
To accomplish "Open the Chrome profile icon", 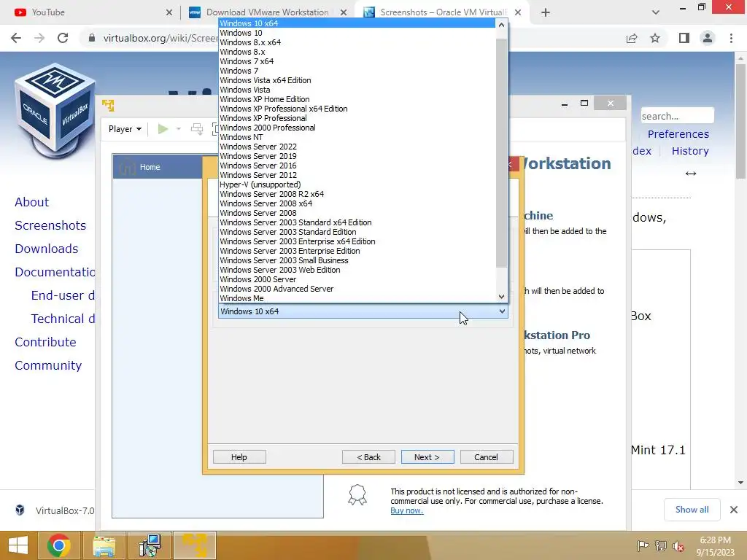I will (708, 38).
